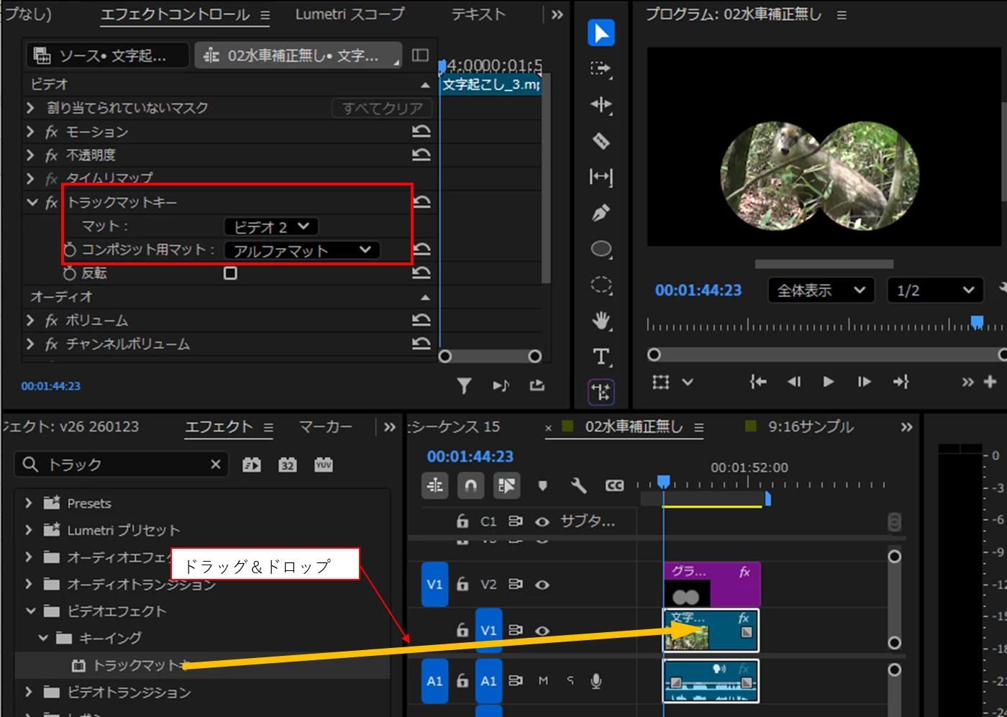The image size is (1007, 717).
Task: Switch to the Lumetri スコープ tab
Action: coord(350,14)
